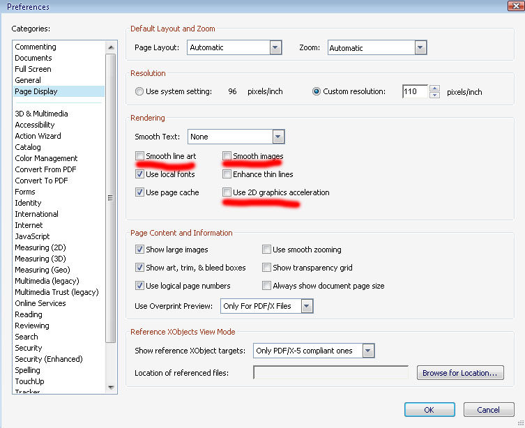Select Multimedia Trust (legacy) category
Image resolution: width=525 pixels, height=428 pixels.
pos(56,292)
